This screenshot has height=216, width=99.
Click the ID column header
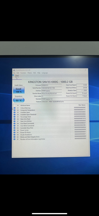[x=18, y=106]
